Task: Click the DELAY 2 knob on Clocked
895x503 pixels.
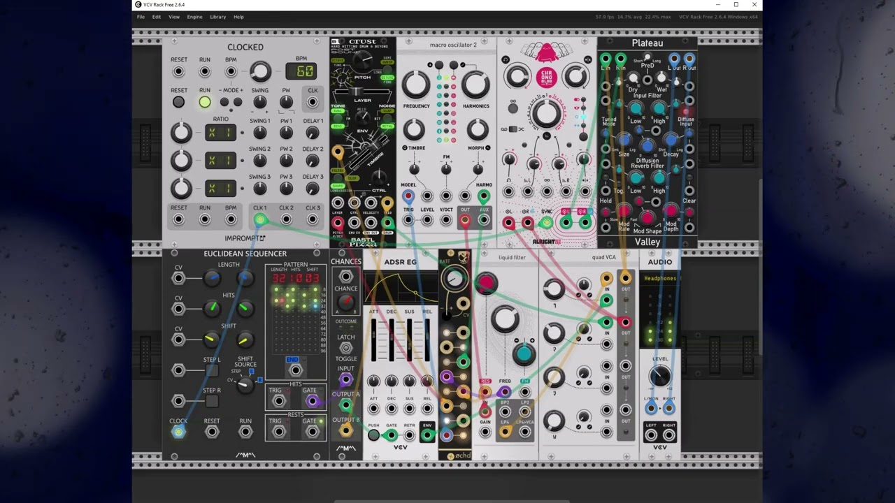Action: click(313, 161)
